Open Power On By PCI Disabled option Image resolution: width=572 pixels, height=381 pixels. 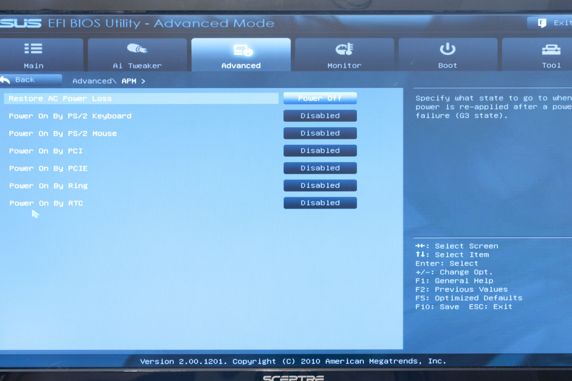tap(320, 151)
